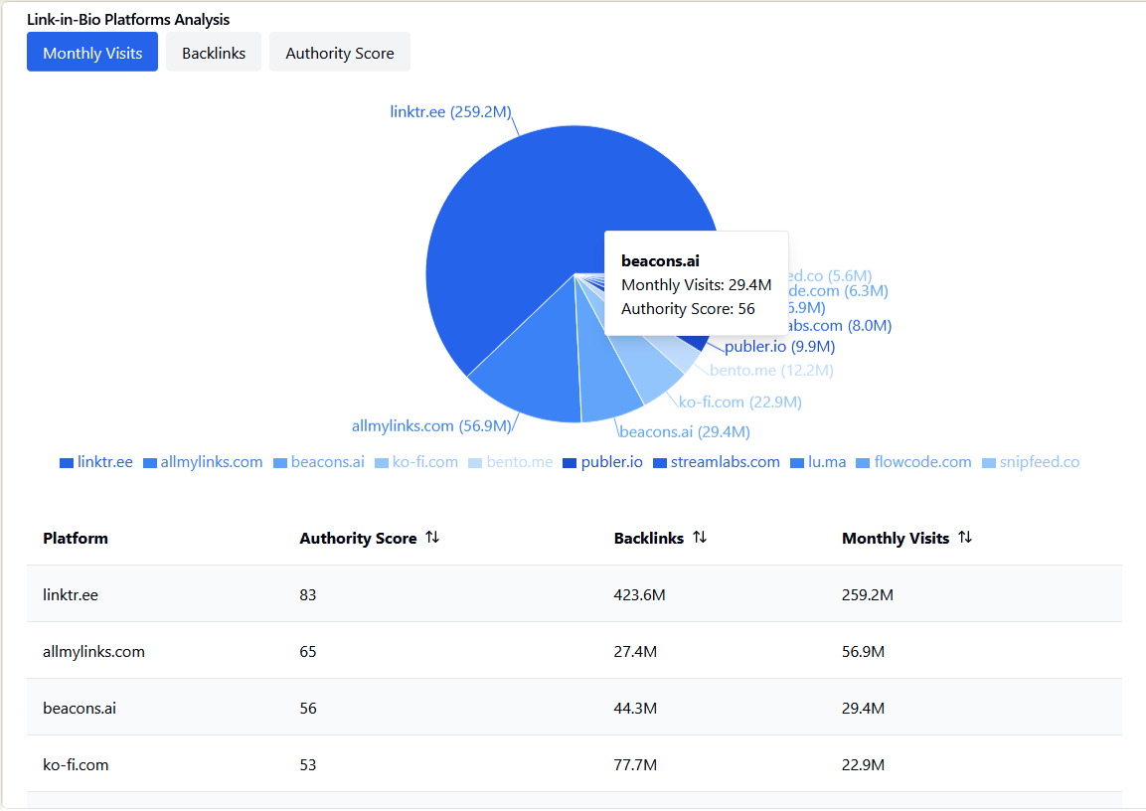Toggle snipfeed.co legend swatch

[x=989, y=463]
